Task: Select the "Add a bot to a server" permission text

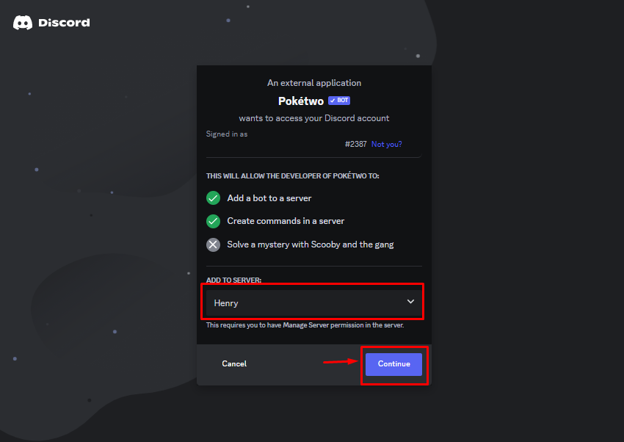Action: click(x=269, y=198)
